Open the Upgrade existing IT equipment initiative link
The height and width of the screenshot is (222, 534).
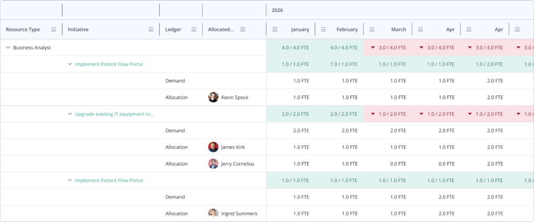(114, 114)
